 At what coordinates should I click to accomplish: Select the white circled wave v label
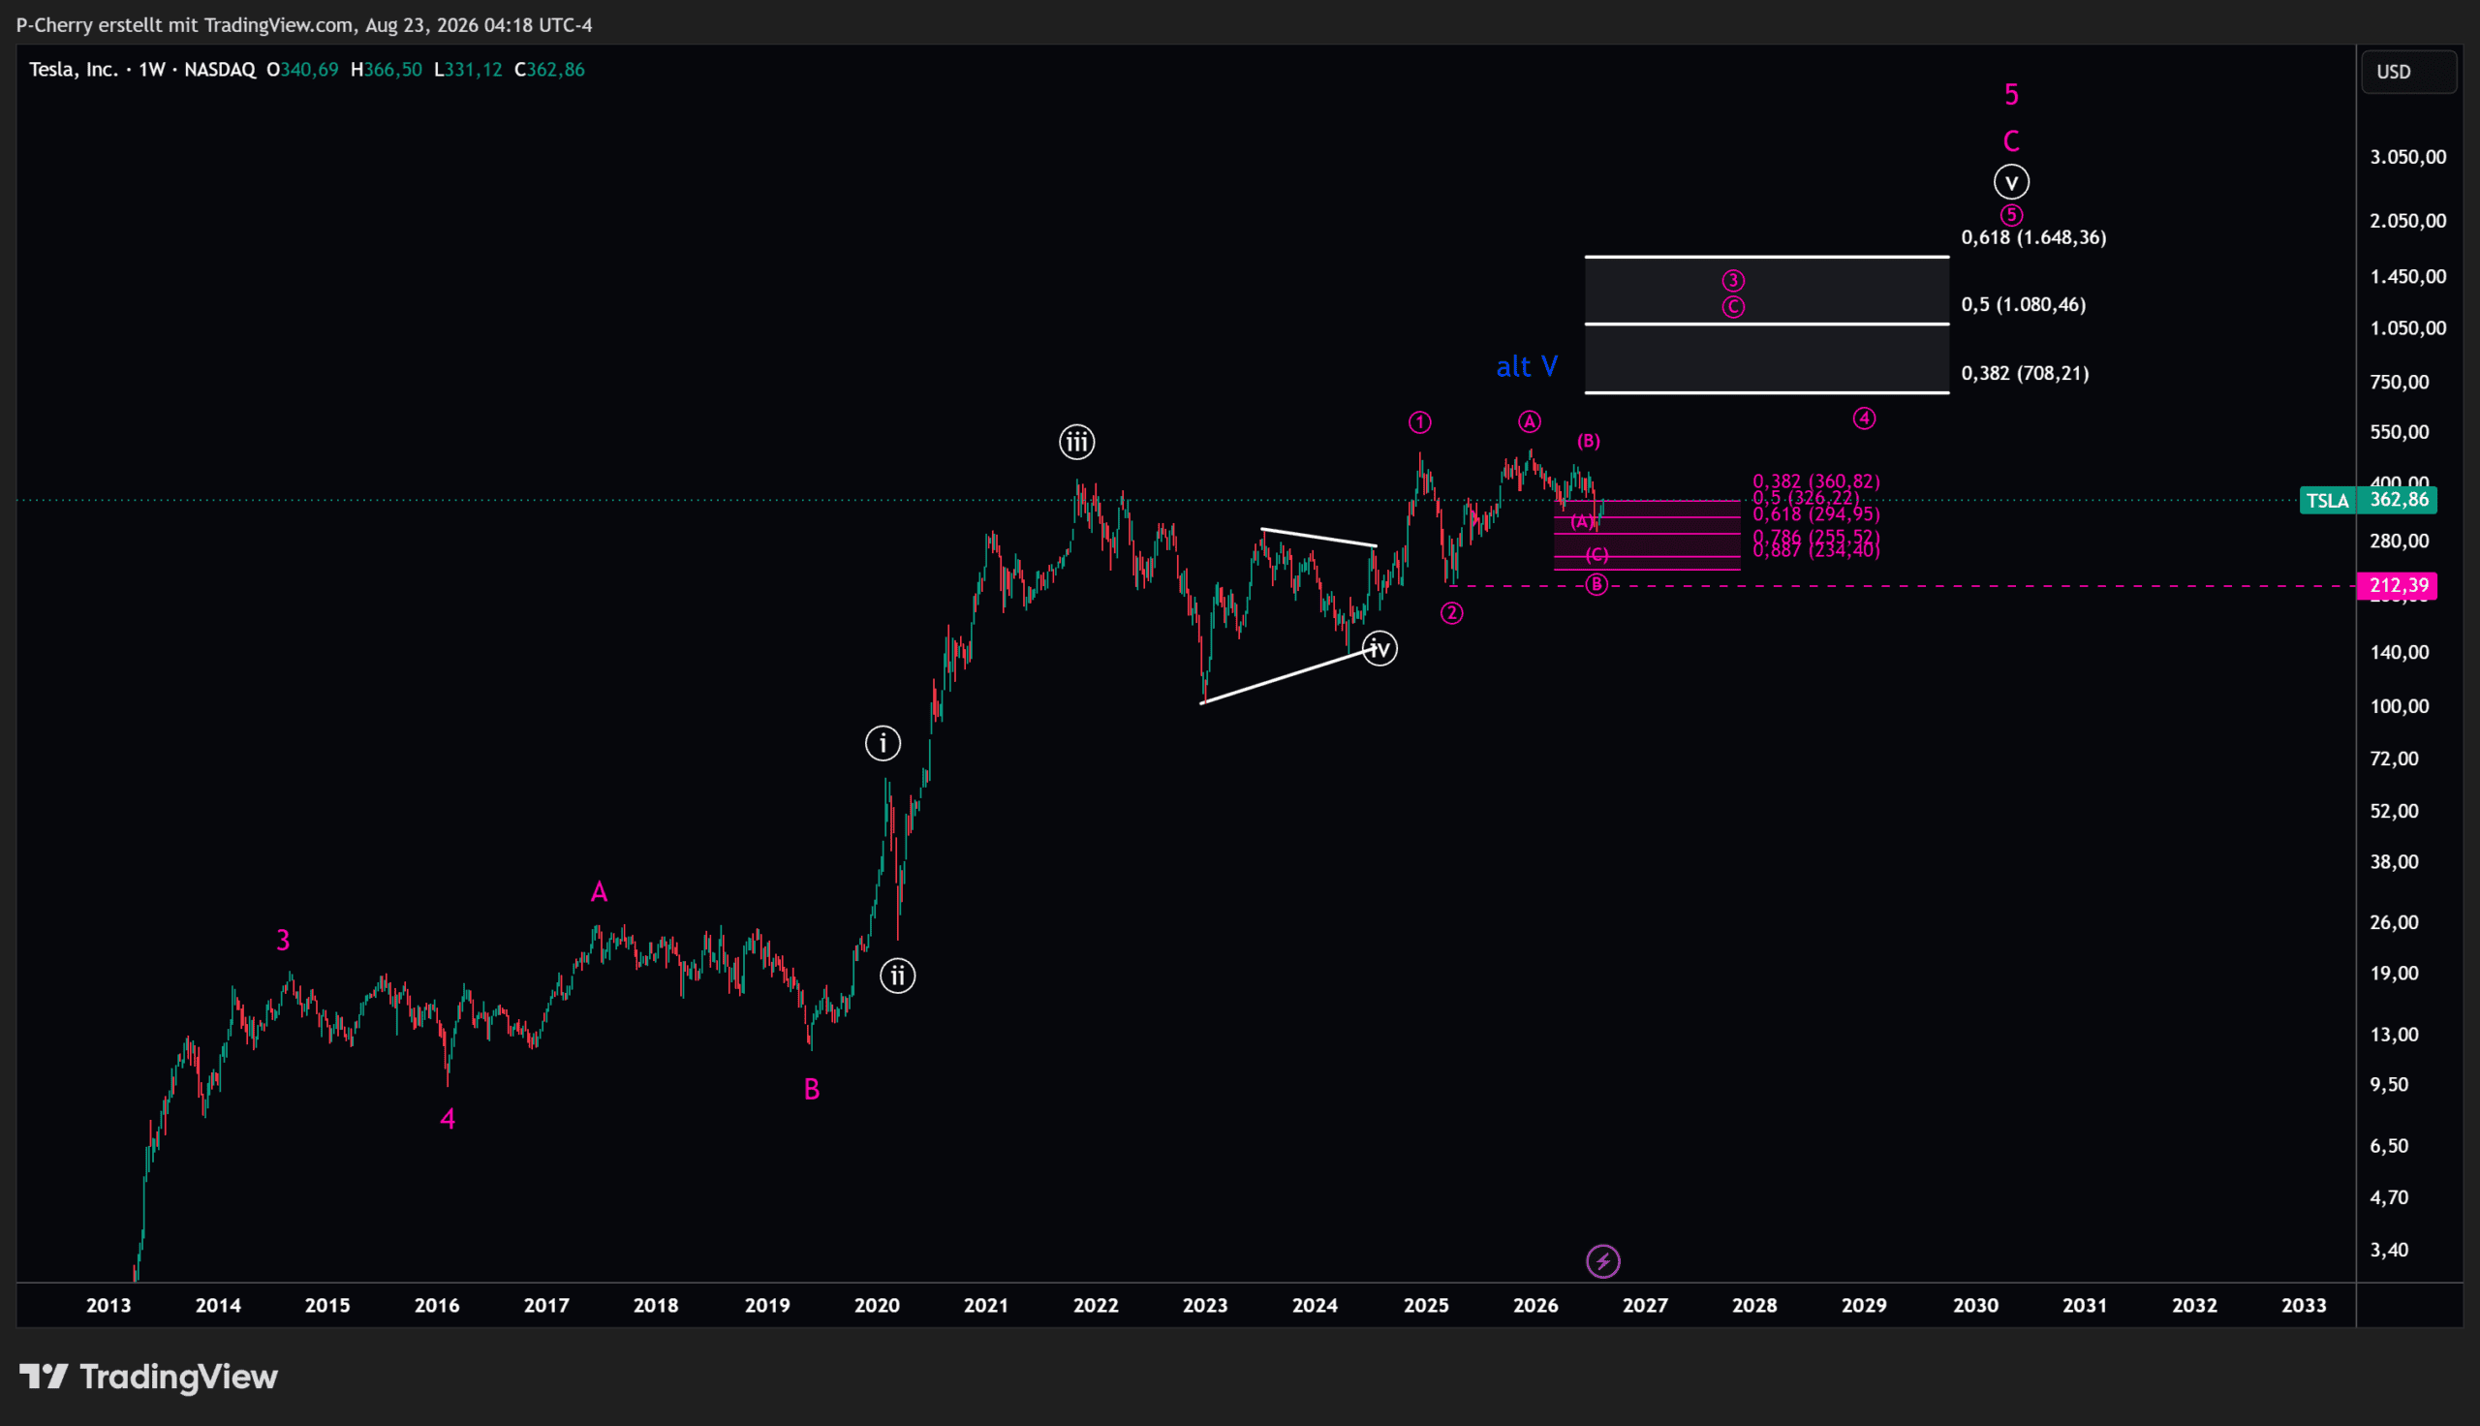[2011, 182]
